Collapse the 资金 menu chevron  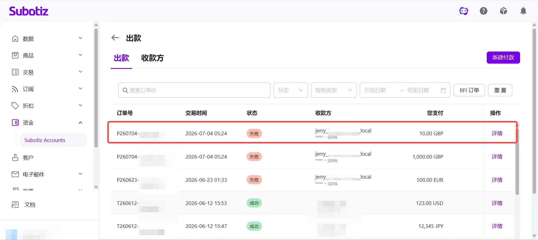click(80, 122)
